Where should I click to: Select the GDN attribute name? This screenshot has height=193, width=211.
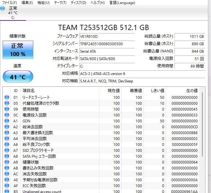(x=26, y=121)
